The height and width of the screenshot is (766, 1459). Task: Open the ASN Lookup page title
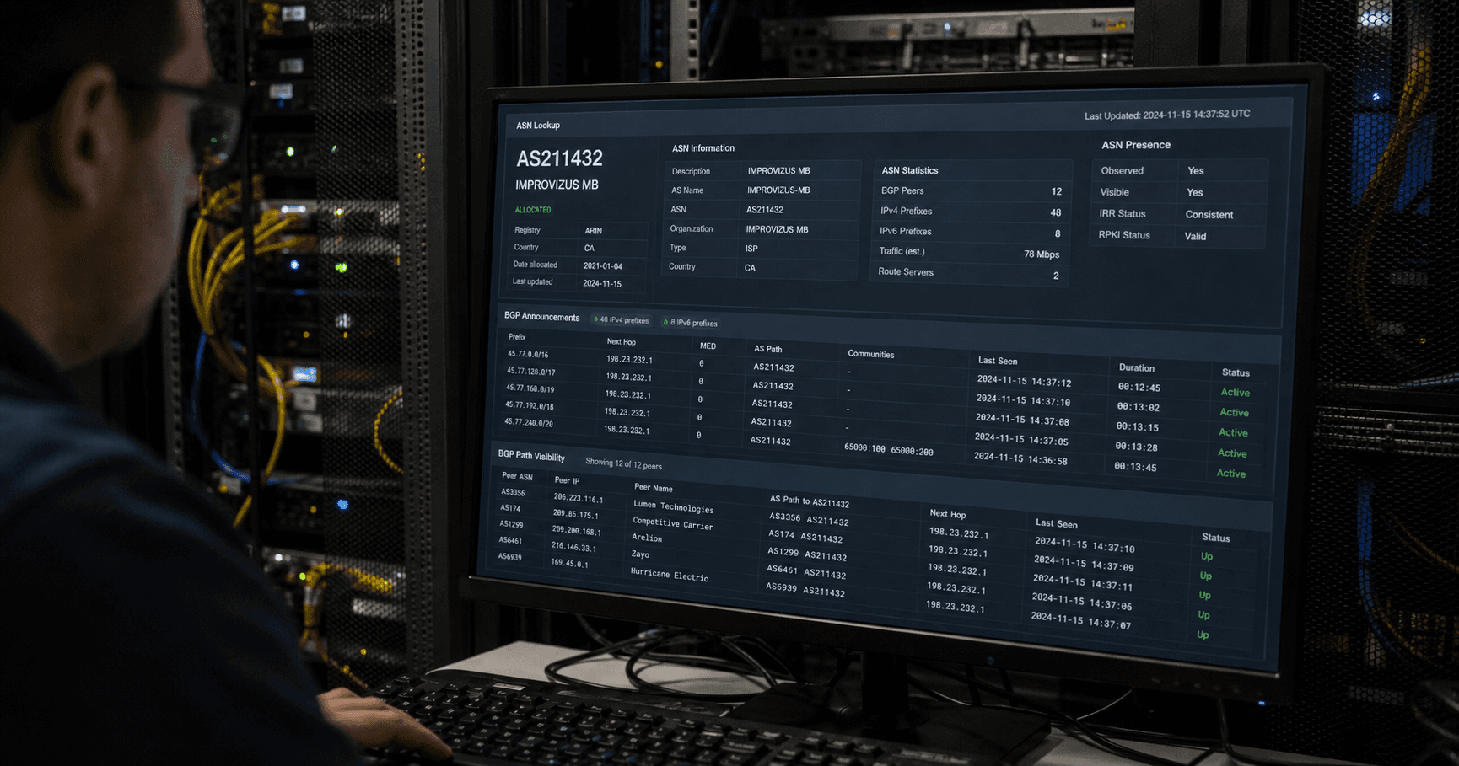point(538,126)
